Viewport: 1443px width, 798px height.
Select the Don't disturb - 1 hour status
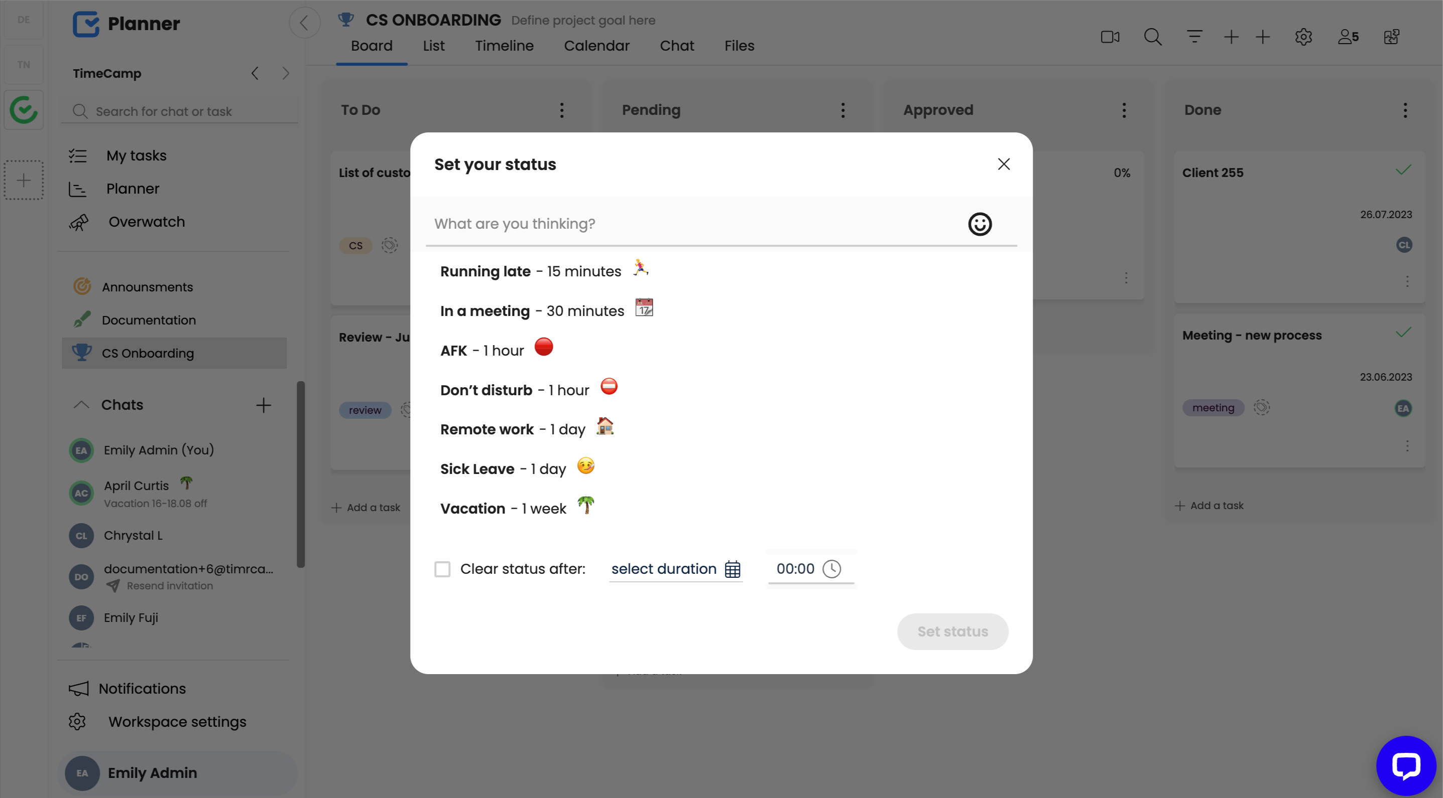click(514, 390)
